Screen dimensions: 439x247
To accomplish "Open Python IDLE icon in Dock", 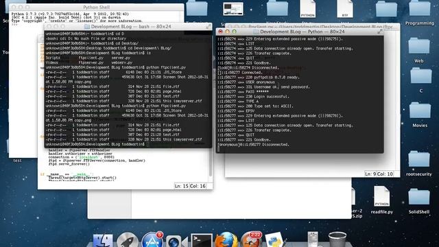I will click(274, 240).
